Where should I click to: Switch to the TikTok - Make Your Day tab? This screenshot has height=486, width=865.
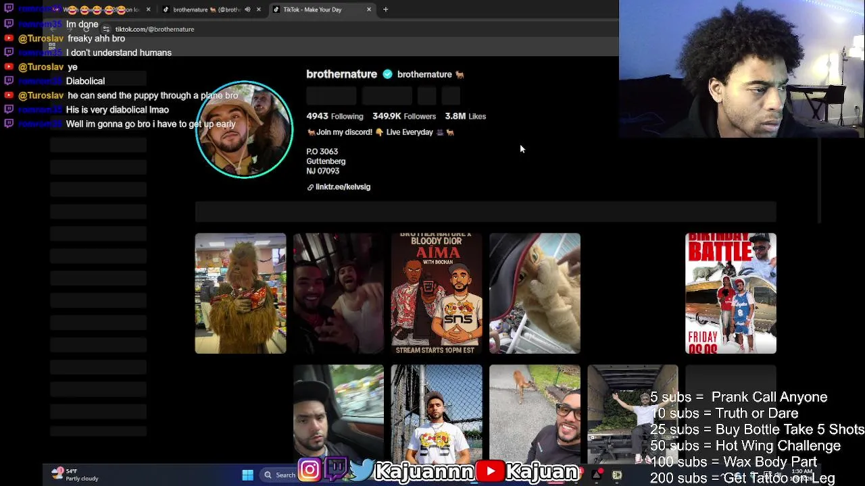pyautogui.click(x=321, y=9)
